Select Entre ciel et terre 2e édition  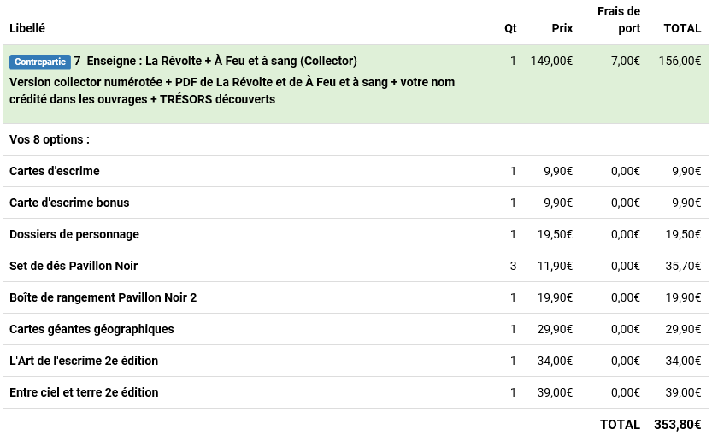click(84, 392)
